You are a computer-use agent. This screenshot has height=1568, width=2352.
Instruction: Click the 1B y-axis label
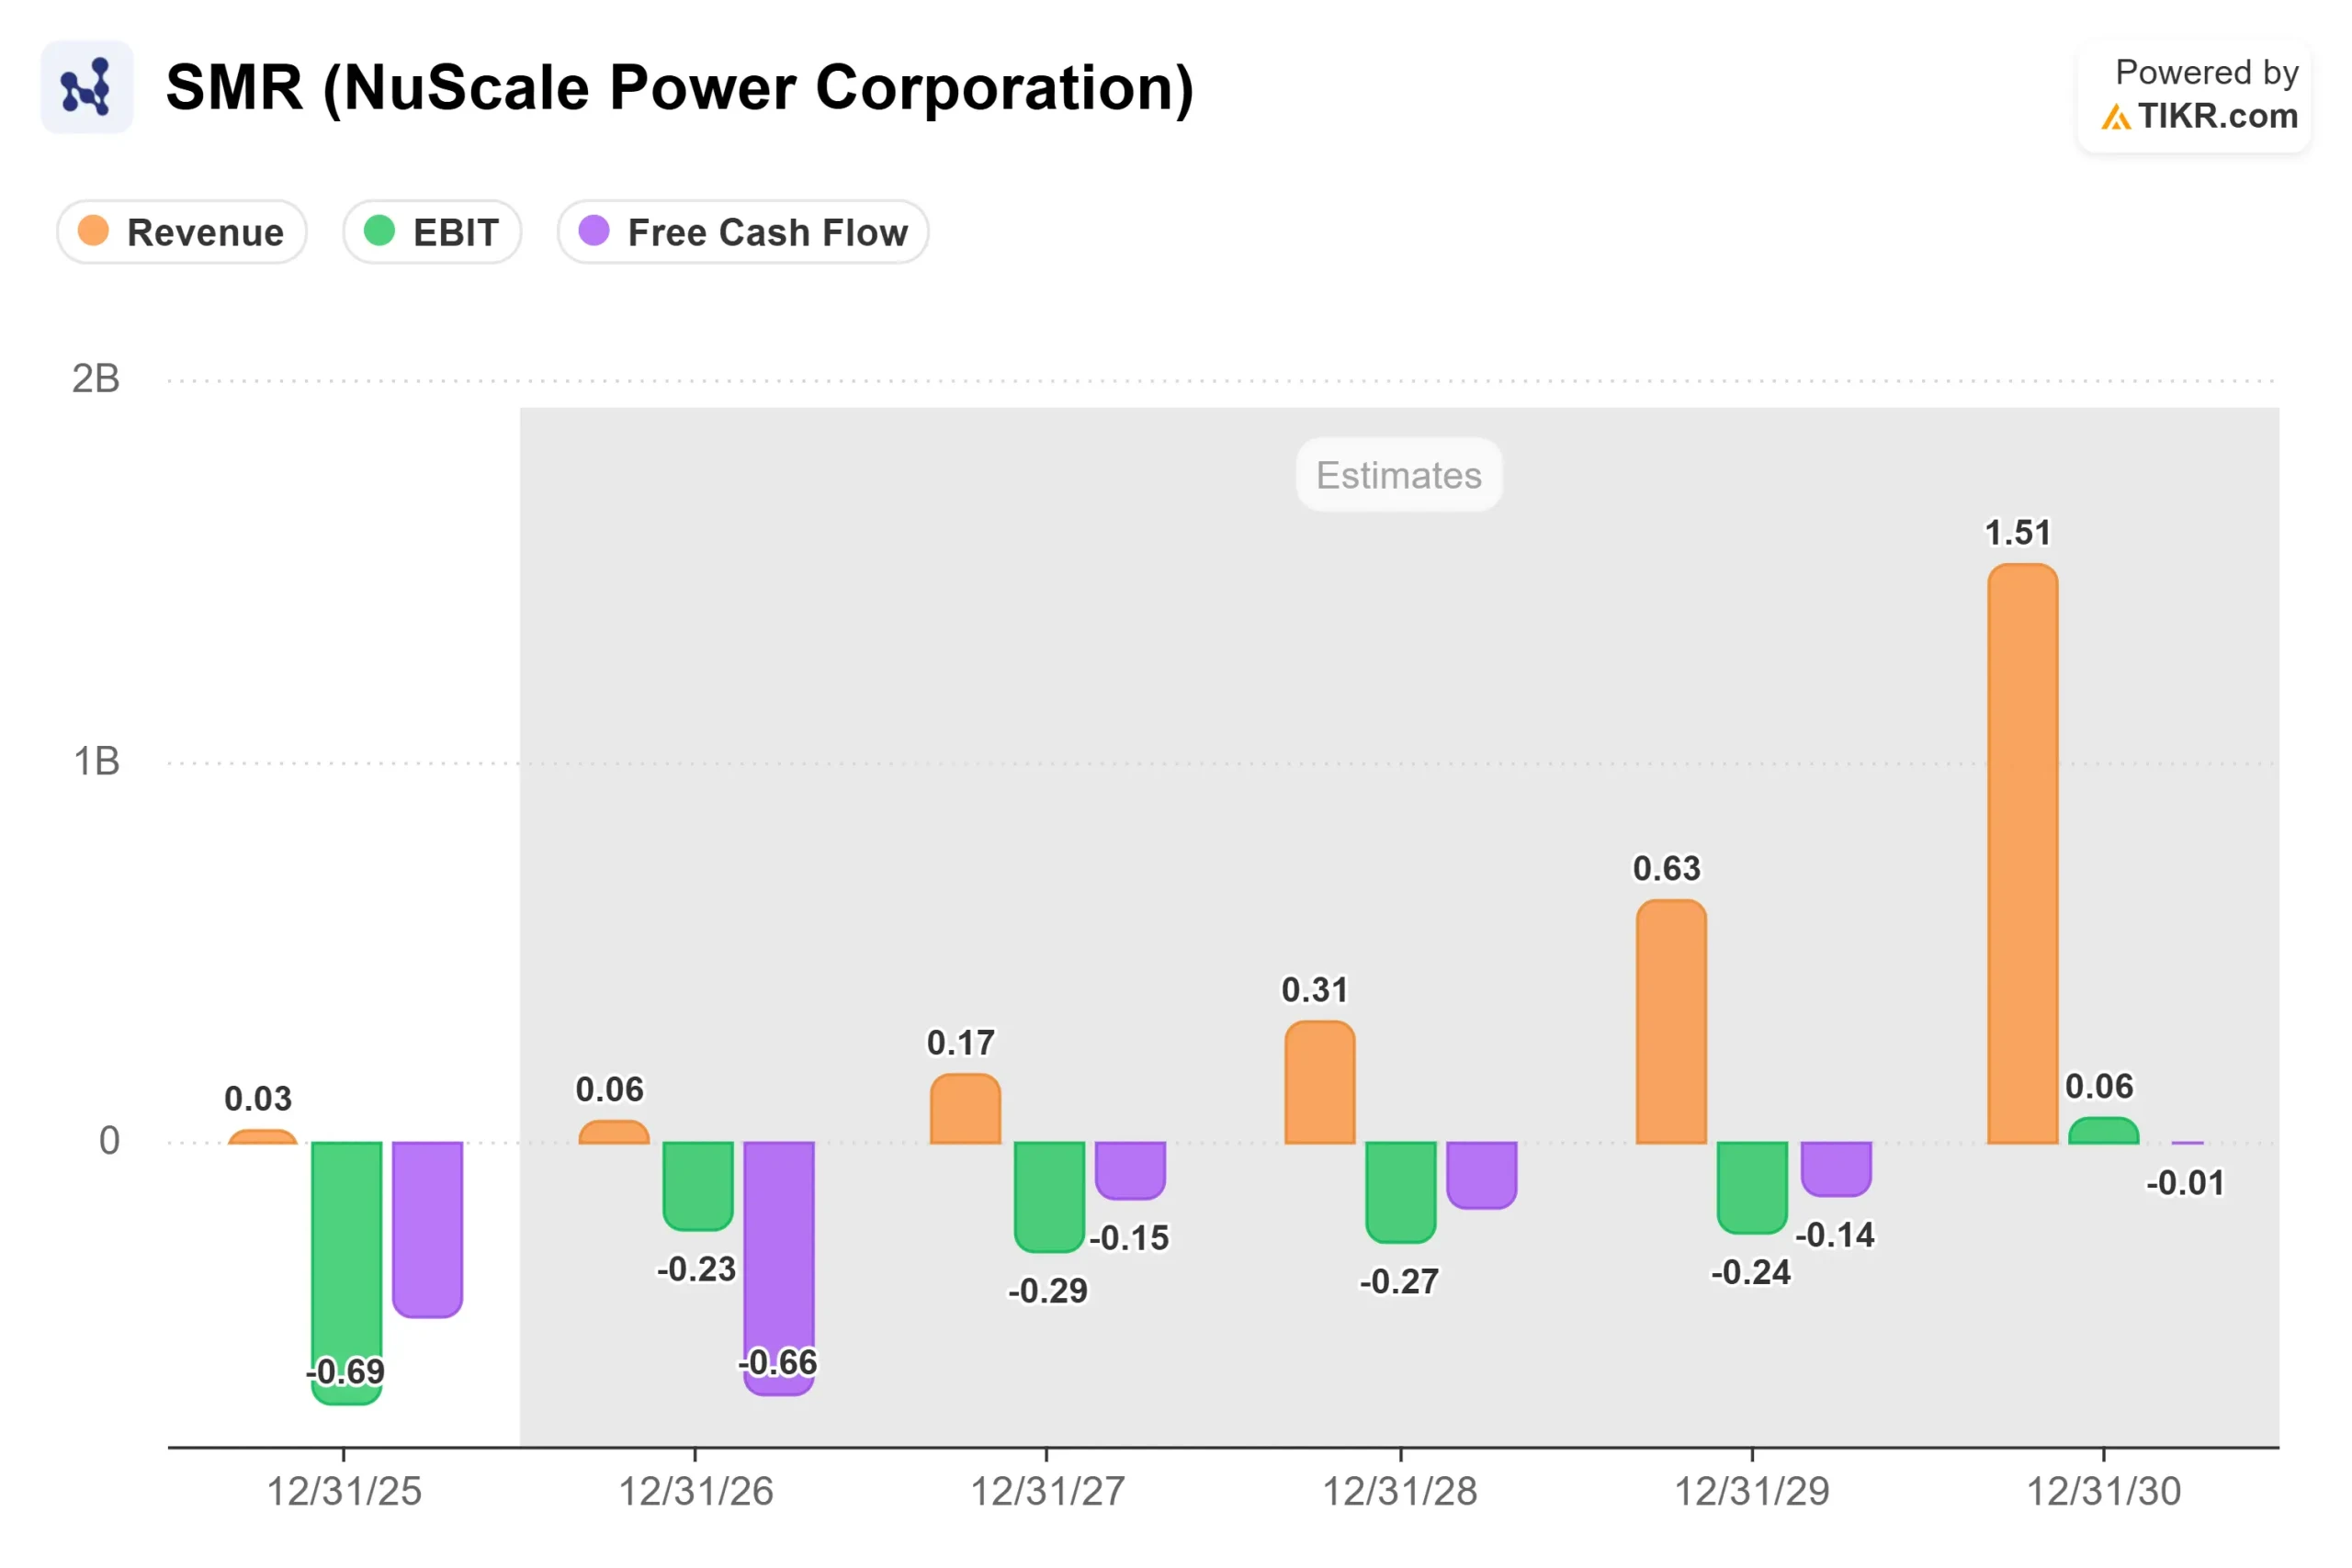tap(96, 762)
